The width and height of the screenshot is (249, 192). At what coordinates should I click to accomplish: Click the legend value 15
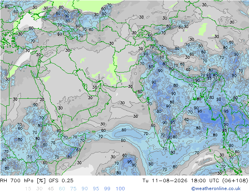point(28,189)
